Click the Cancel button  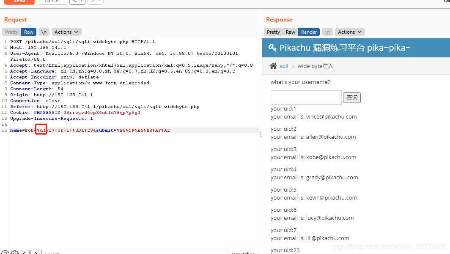52,1
